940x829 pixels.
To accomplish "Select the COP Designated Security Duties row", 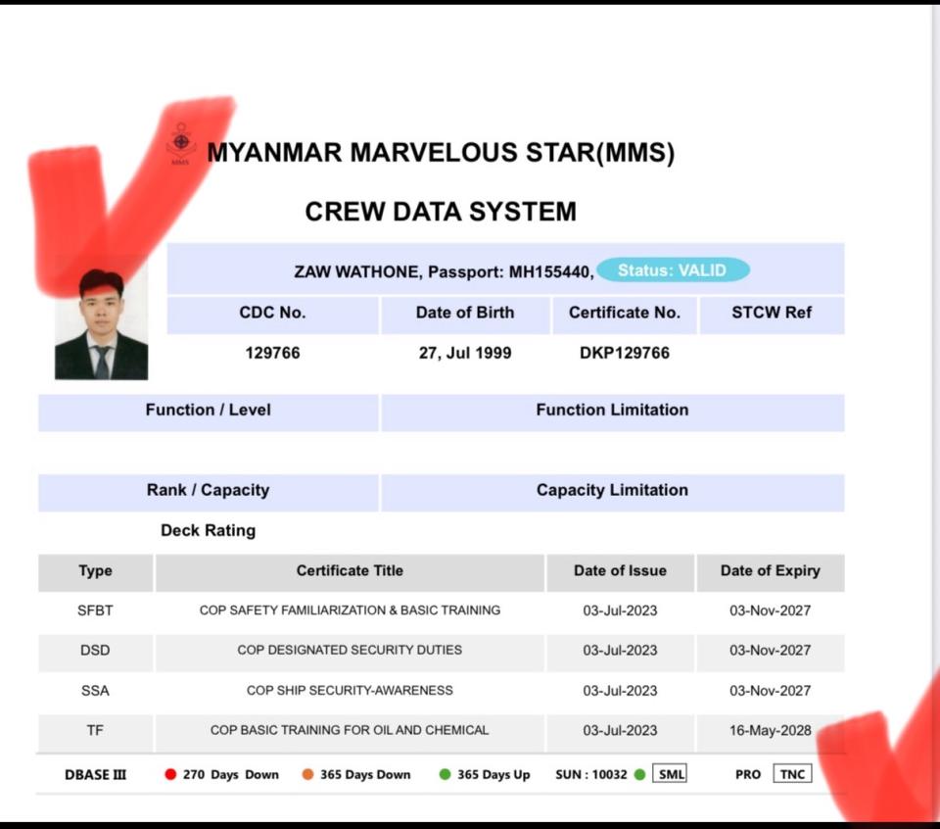I will click(350, 651).
